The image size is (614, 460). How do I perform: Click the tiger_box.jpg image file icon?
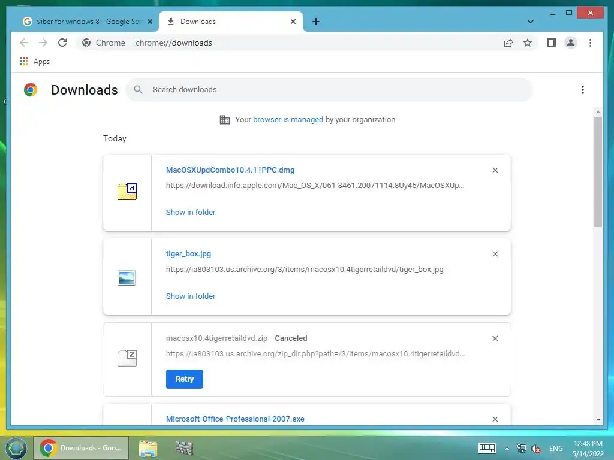click(127, 278)
